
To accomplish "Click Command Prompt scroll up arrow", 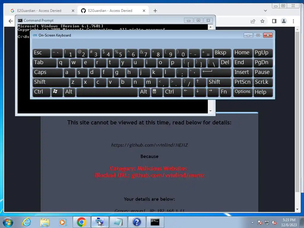I will [x=210, y=27].
